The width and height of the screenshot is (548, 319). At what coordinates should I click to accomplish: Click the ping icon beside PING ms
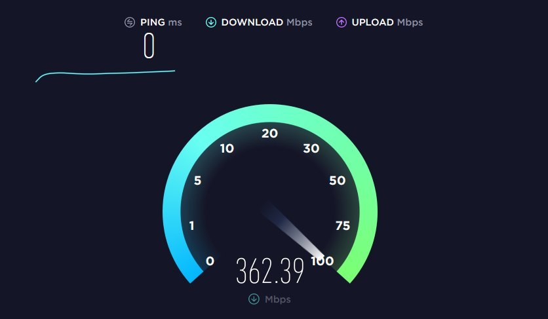130,22
